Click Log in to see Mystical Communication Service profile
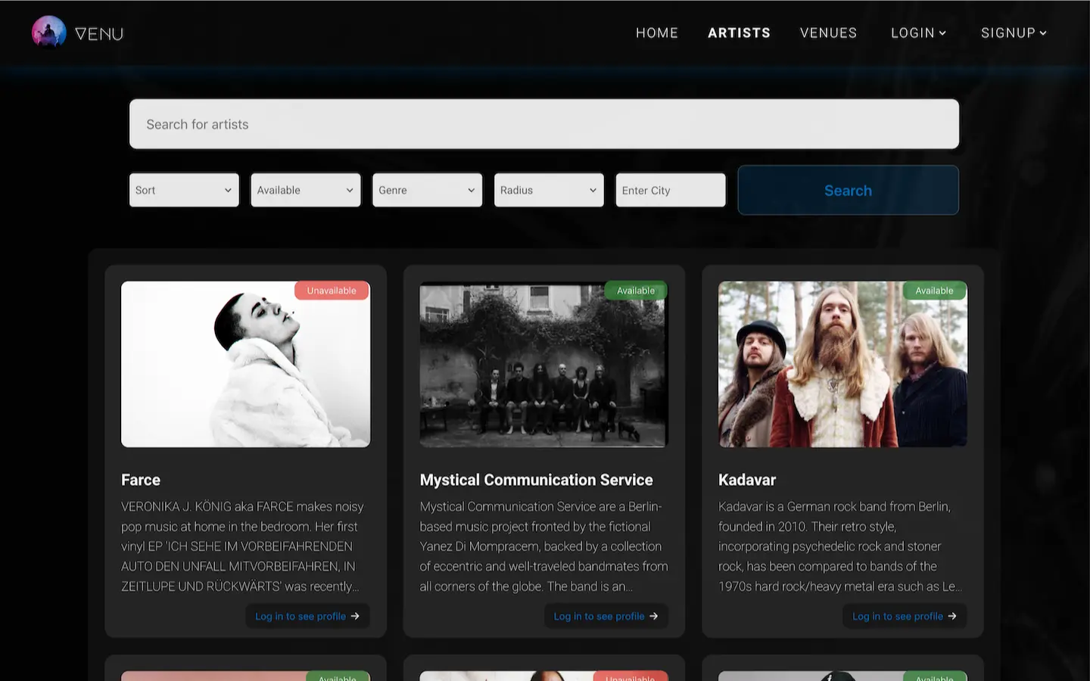Viewport: 1090px width, 681px height. coord(605,617)
